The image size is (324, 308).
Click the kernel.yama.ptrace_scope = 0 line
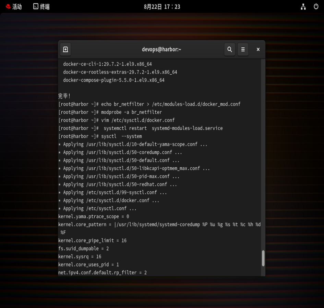pyautogui.click(x=94, y=217)
